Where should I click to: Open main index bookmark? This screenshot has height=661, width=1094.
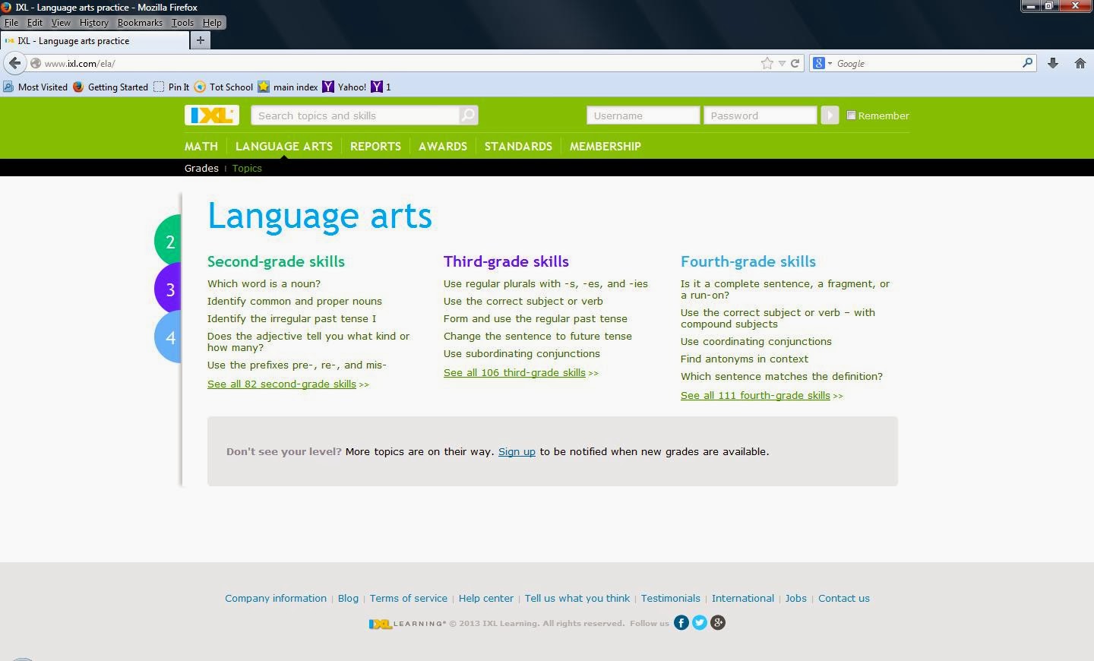coord(288,87)
